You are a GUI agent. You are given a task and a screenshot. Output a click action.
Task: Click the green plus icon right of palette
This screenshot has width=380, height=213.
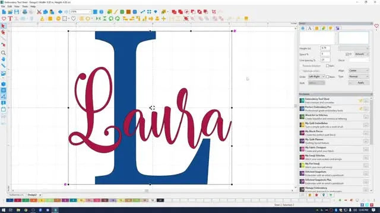click(340, 200)
